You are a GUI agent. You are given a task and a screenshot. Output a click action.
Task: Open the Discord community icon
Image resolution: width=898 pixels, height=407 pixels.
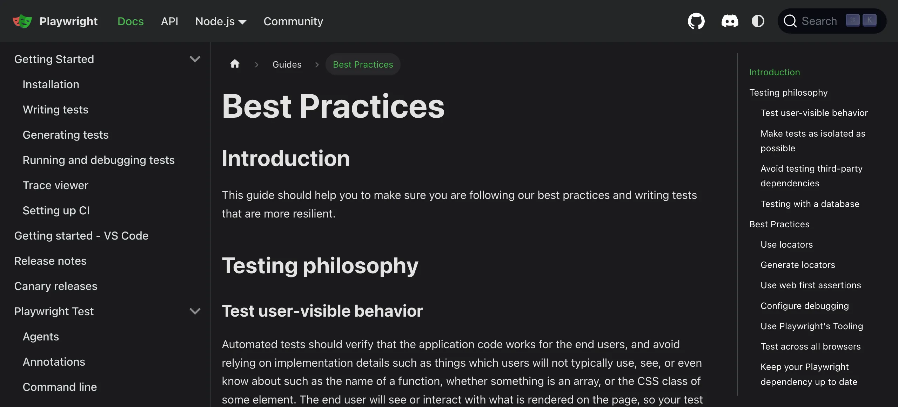click(730, 21)
